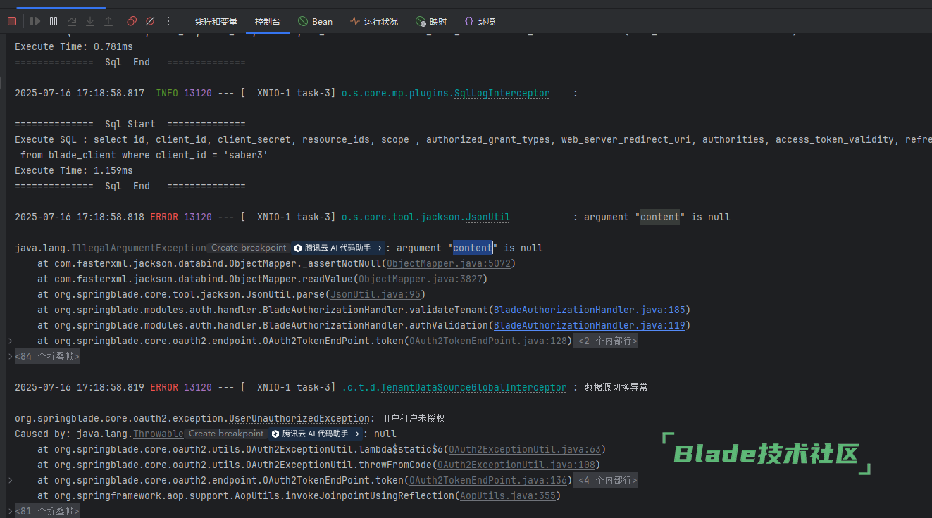
Task: Show the 环境 tab
Action: 480,21
